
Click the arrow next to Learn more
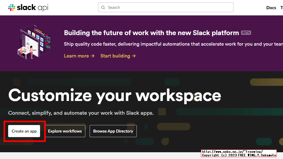pyautogui.click(x=92, y=56)
